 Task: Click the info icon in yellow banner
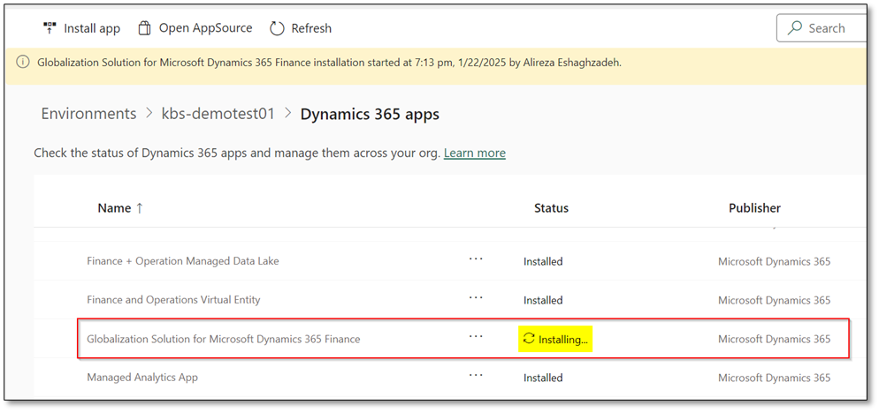tap(22, 63)
